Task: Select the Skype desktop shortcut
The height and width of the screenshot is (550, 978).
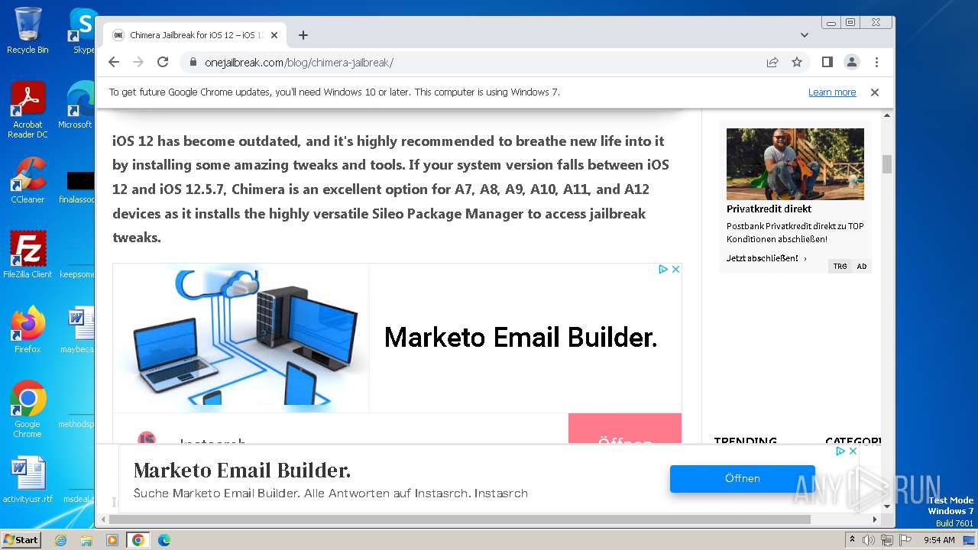Action: point(83,31)
